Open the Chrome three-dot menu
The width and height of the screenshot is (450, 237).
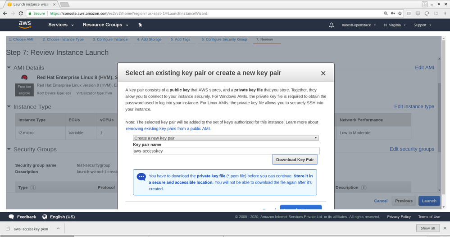click(x=443, y=13)
